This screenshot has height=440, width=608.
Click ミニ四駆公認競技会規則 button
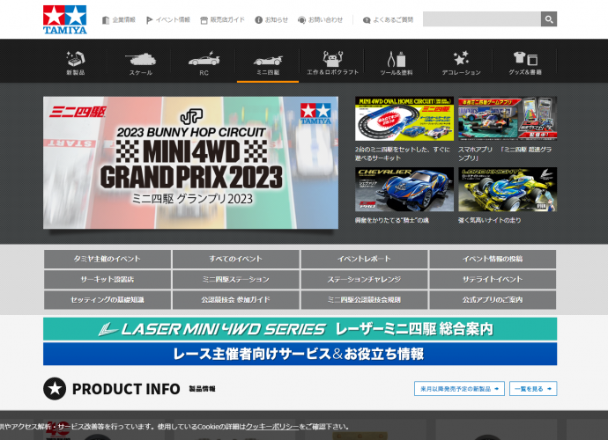pyautogui.click(x=364, y=300)
